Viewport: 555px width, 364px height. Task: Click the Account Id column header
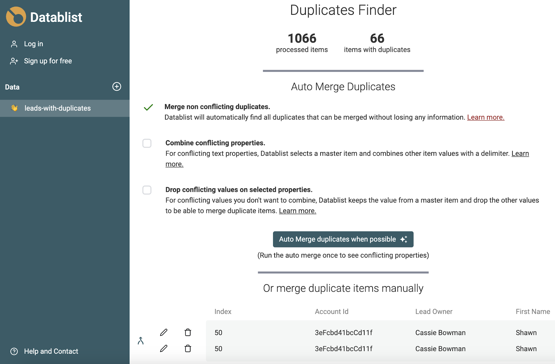(332, 311)
